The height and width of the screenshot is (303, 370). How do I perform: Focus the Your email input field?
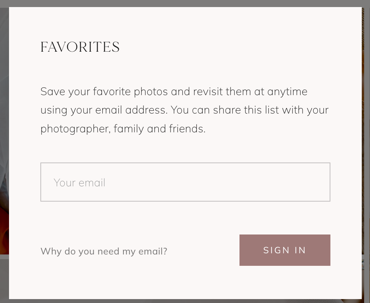pos(185,182)
